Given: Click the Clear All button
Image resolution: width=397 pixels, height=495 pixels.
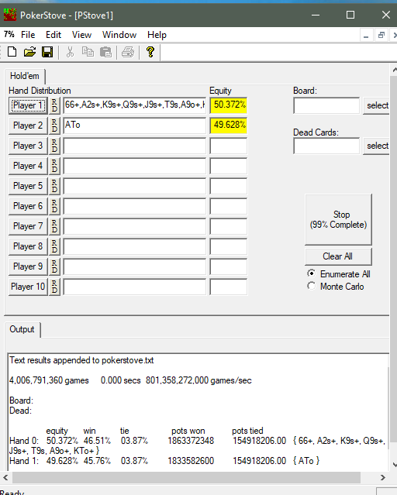Looking at the screenshot, I should 338,256.
